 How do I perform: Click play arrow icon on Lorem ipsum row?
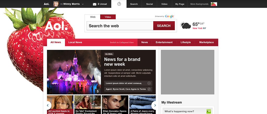point(149,83)
